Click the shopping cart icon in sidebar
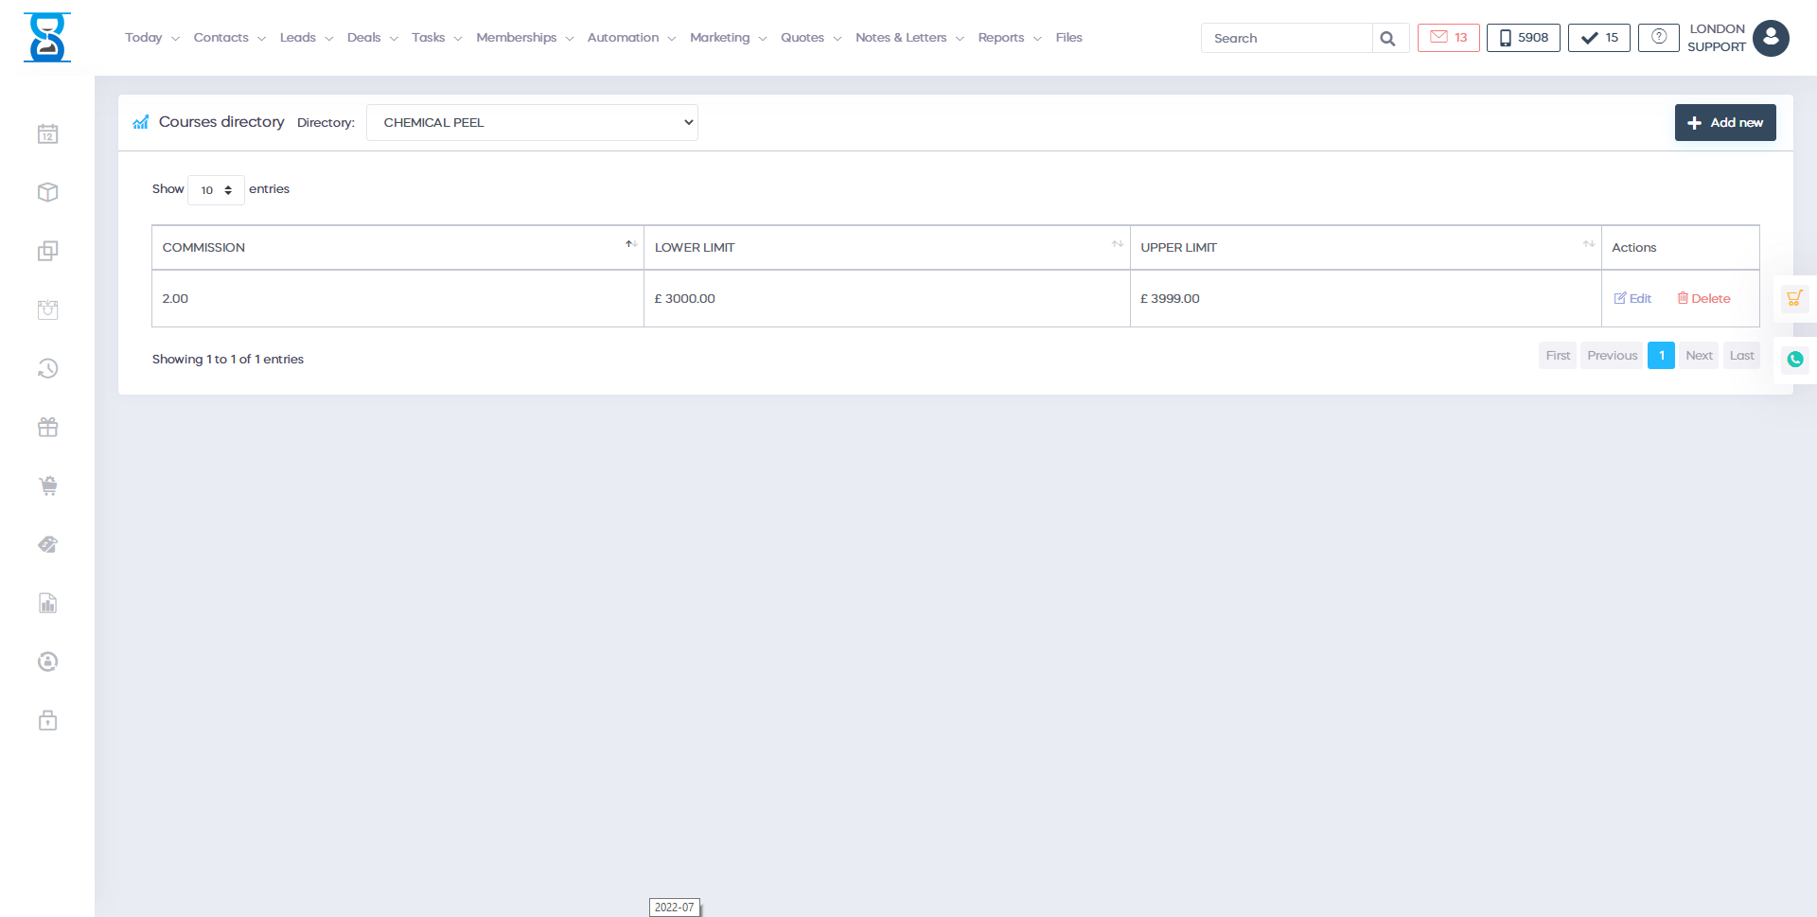Viewport: 1817px width, 917px height. 47,485
